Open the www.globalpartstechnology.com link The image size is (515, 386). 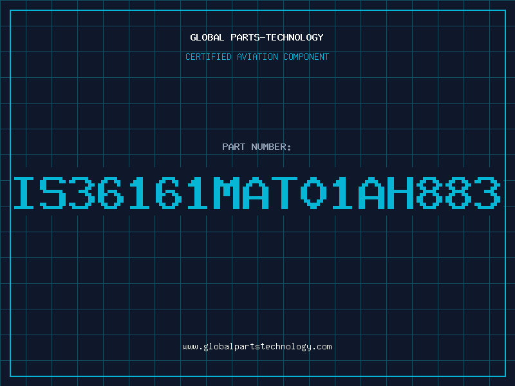click(257, 347)
